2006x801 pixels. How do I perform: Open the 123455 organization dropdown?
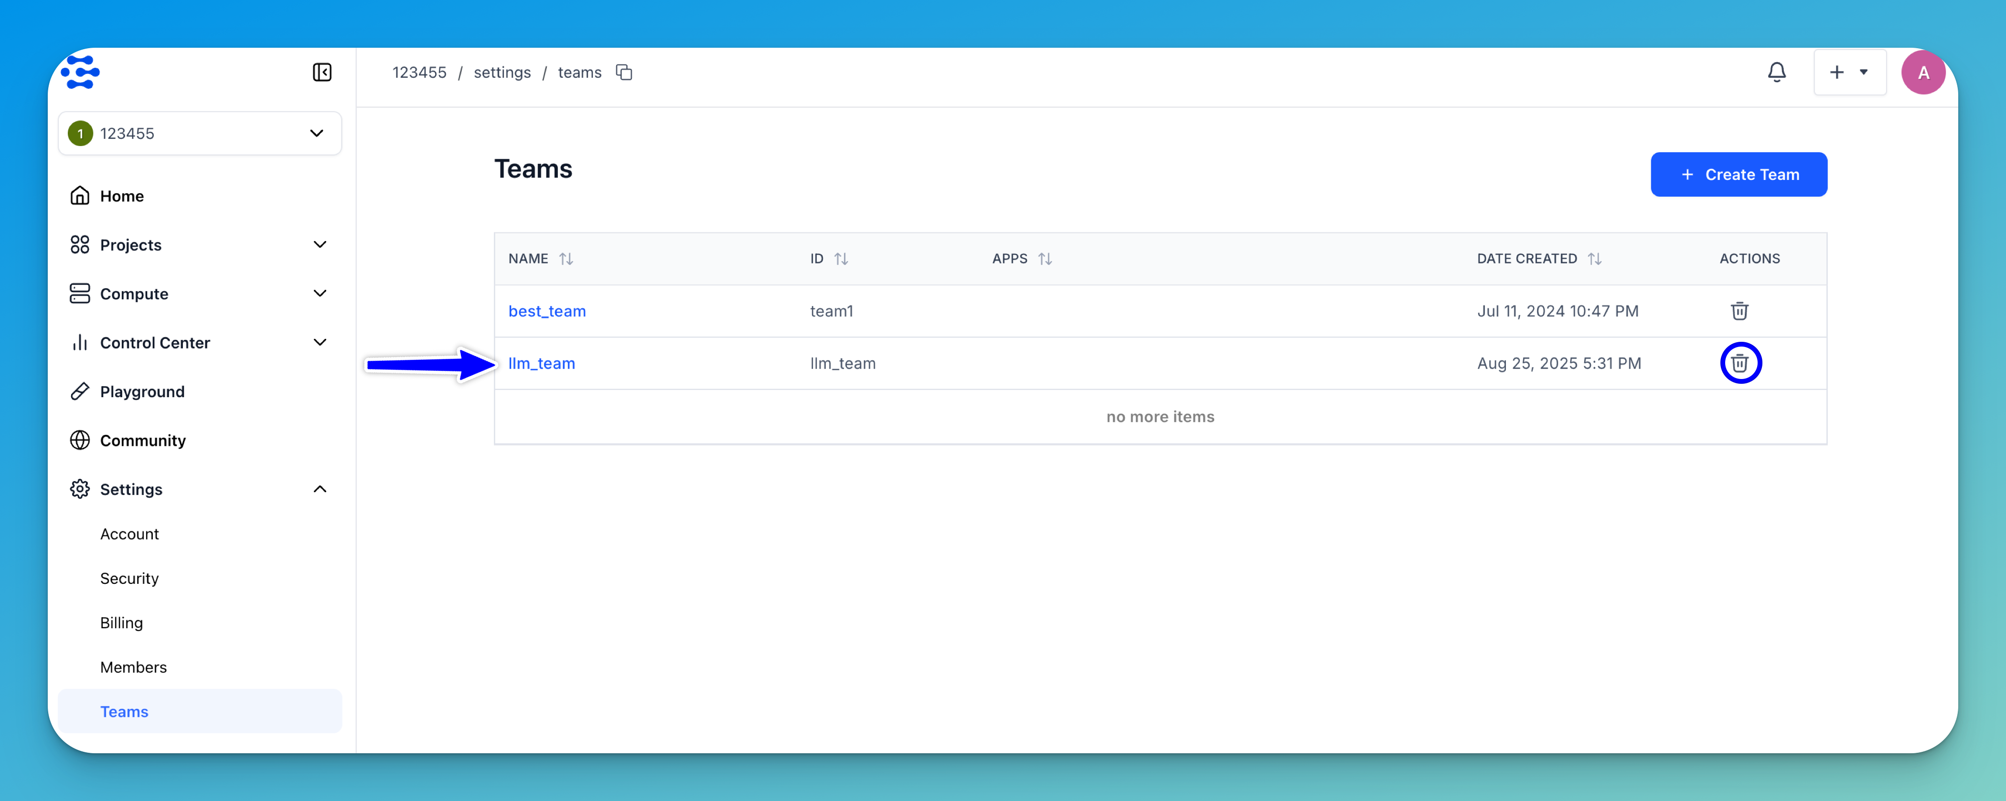click(200, 133)
